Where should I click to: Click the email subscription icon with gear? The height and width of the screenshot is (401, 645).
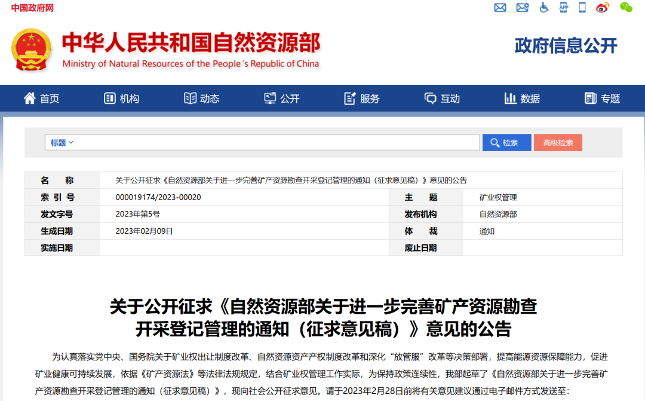point(523,8)
